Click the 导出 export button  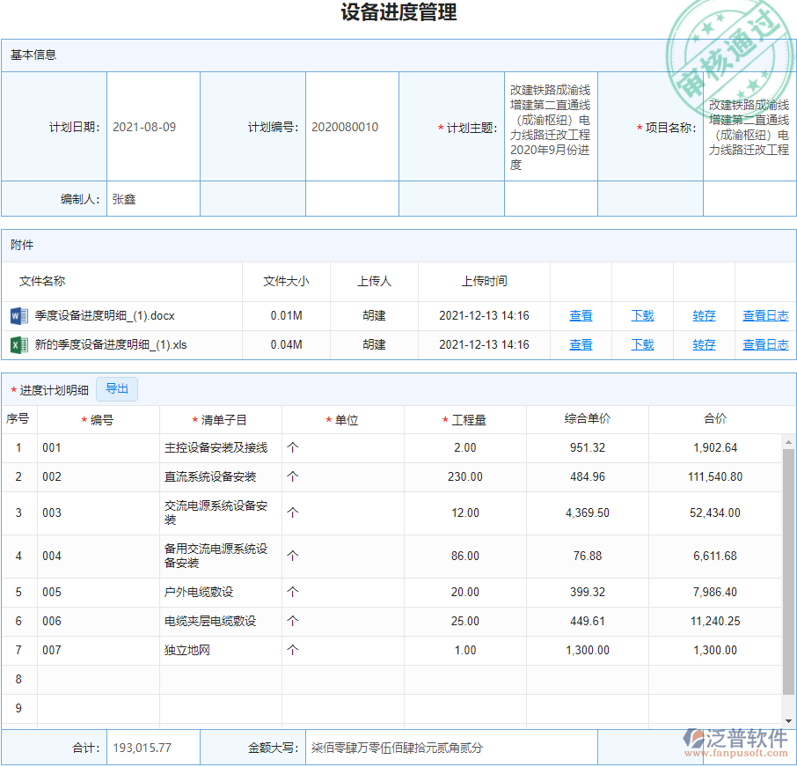pyautogui.click(x=117, y=388)
